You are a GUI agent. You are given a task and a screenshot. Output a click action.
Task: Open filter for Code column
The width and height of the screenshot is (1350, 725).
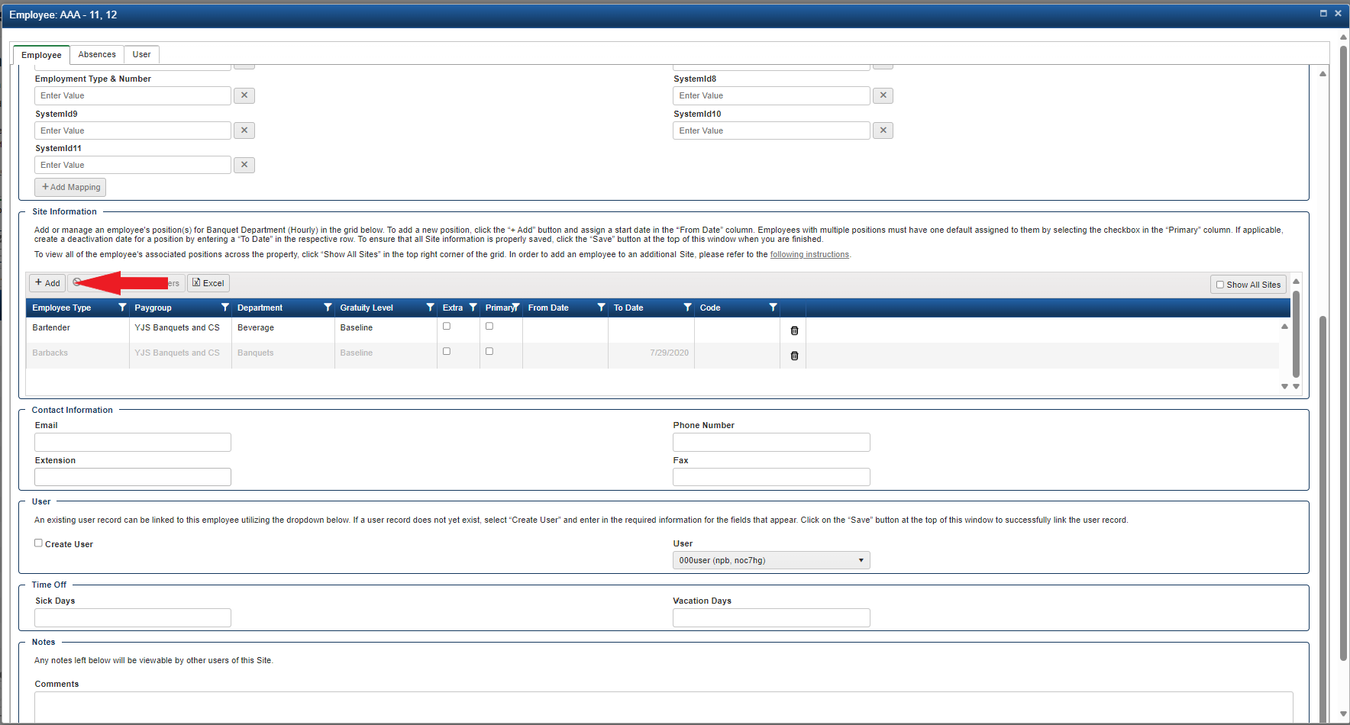[x=773, y=308]
